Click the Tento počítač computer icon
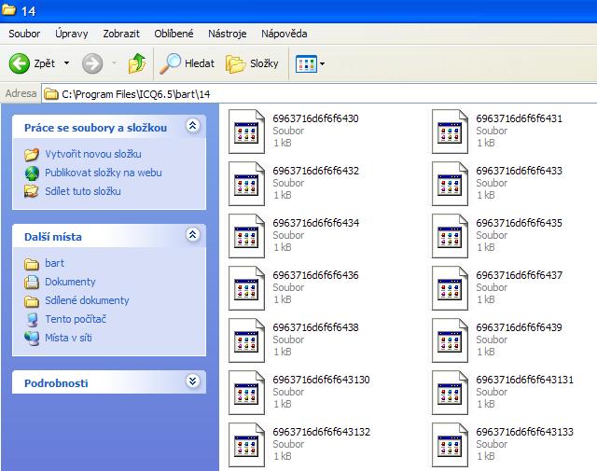Screen dimensions: 597x471 coord(33,319)
